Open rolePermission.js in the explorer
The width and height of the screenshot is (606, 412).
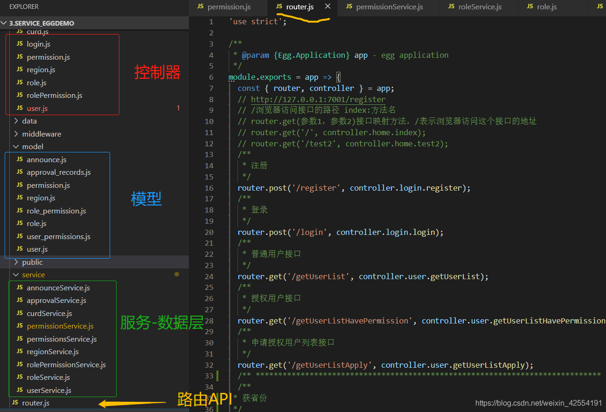click(x=54, y=95)
